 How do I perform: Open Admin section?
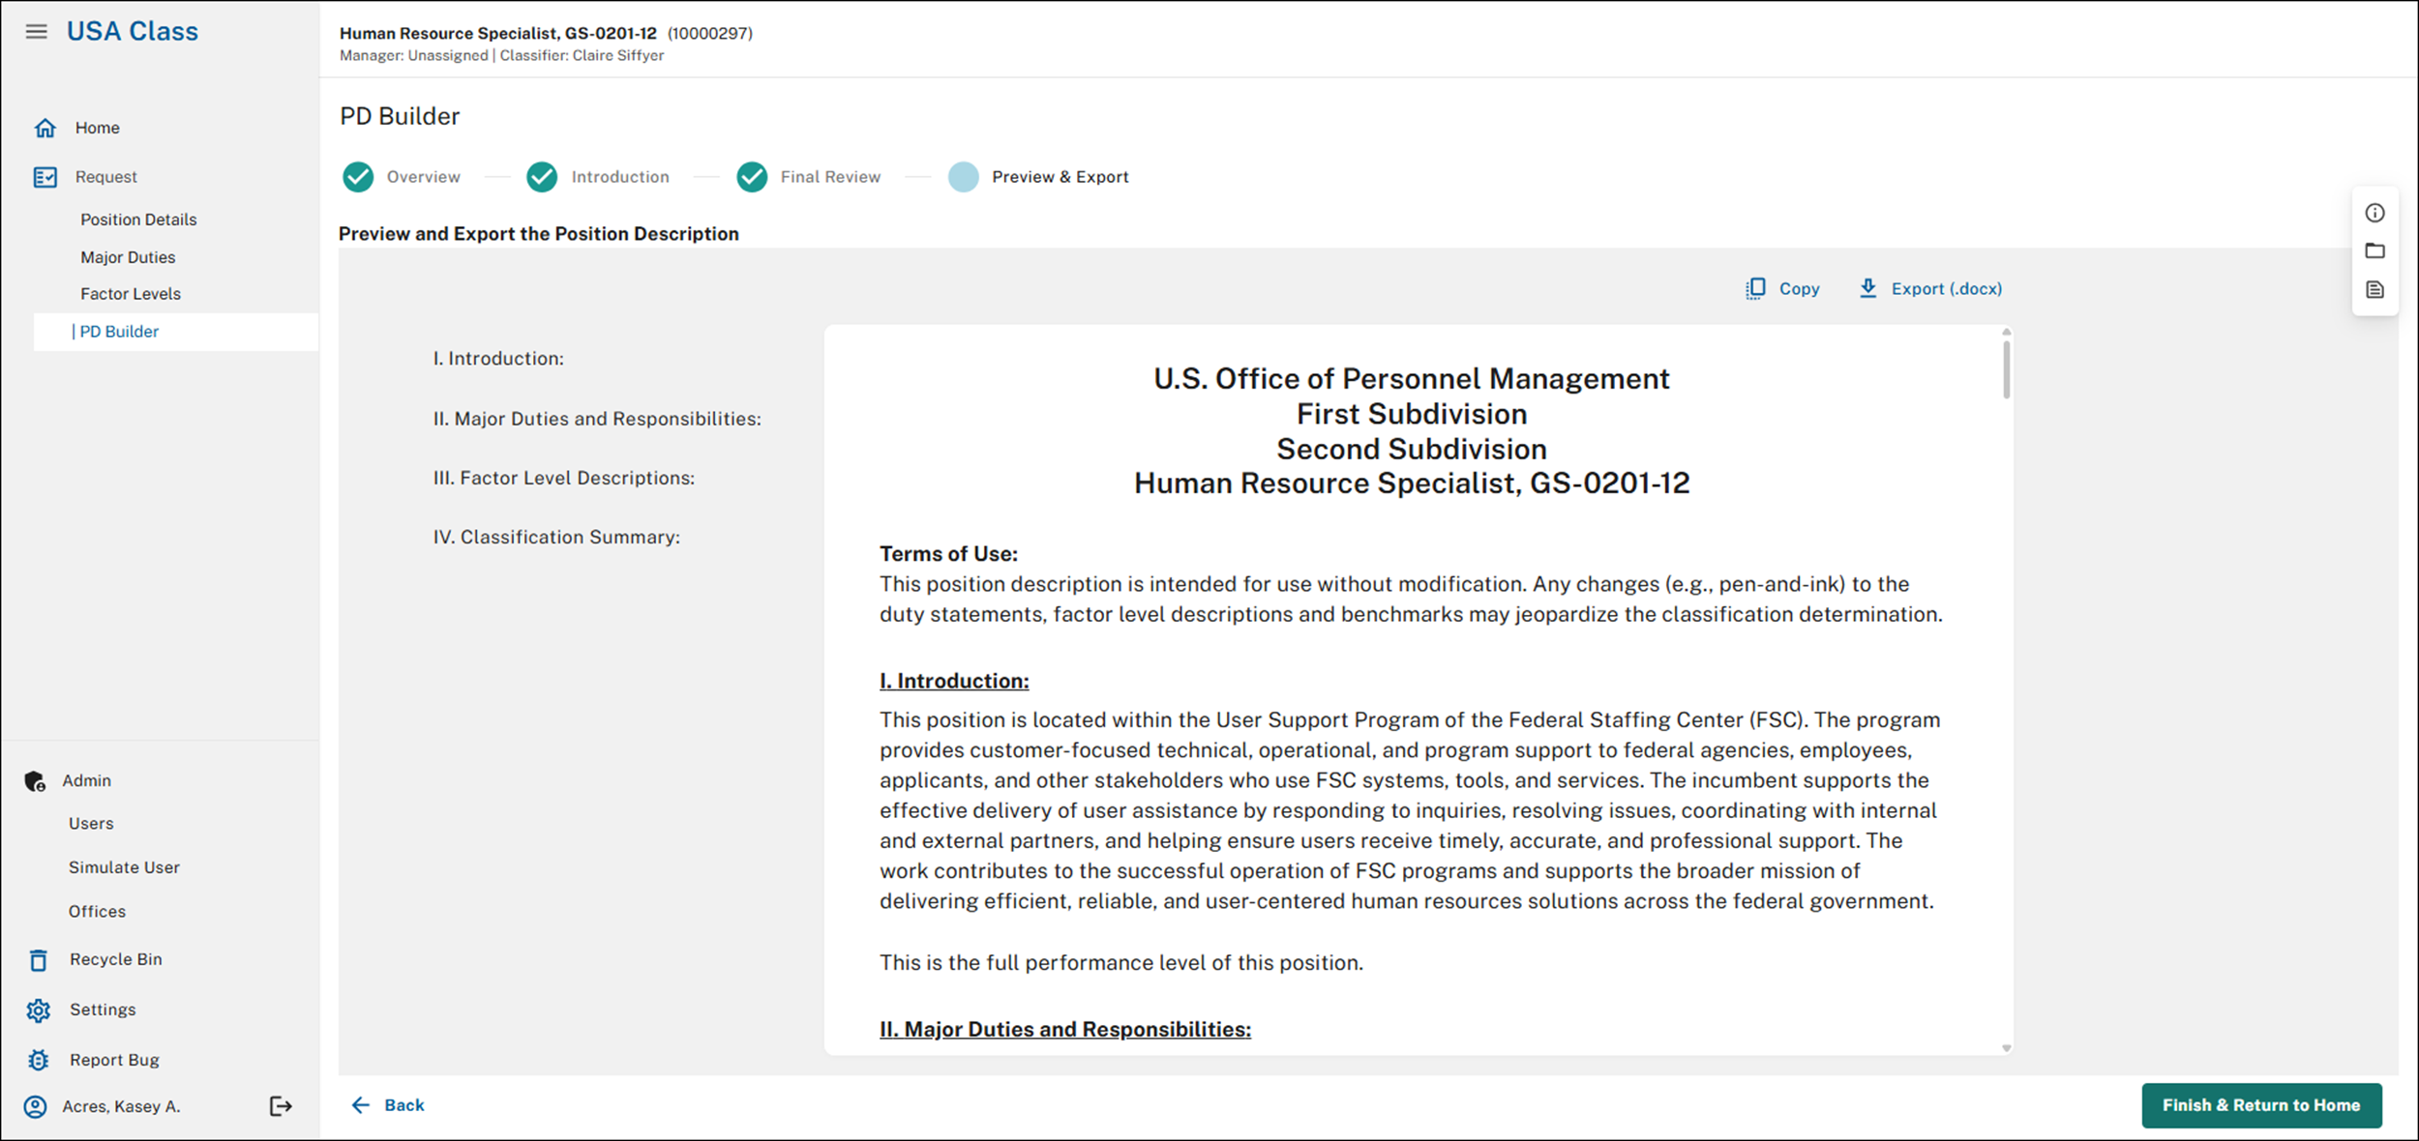coord(87,780)
